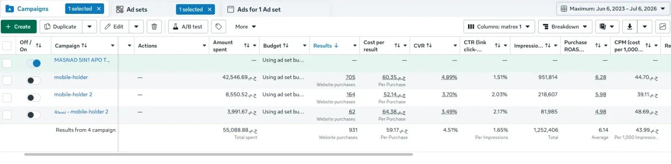
Task: Tick the mobile-holder 2 row checkbox
Action: click(7, 98)
